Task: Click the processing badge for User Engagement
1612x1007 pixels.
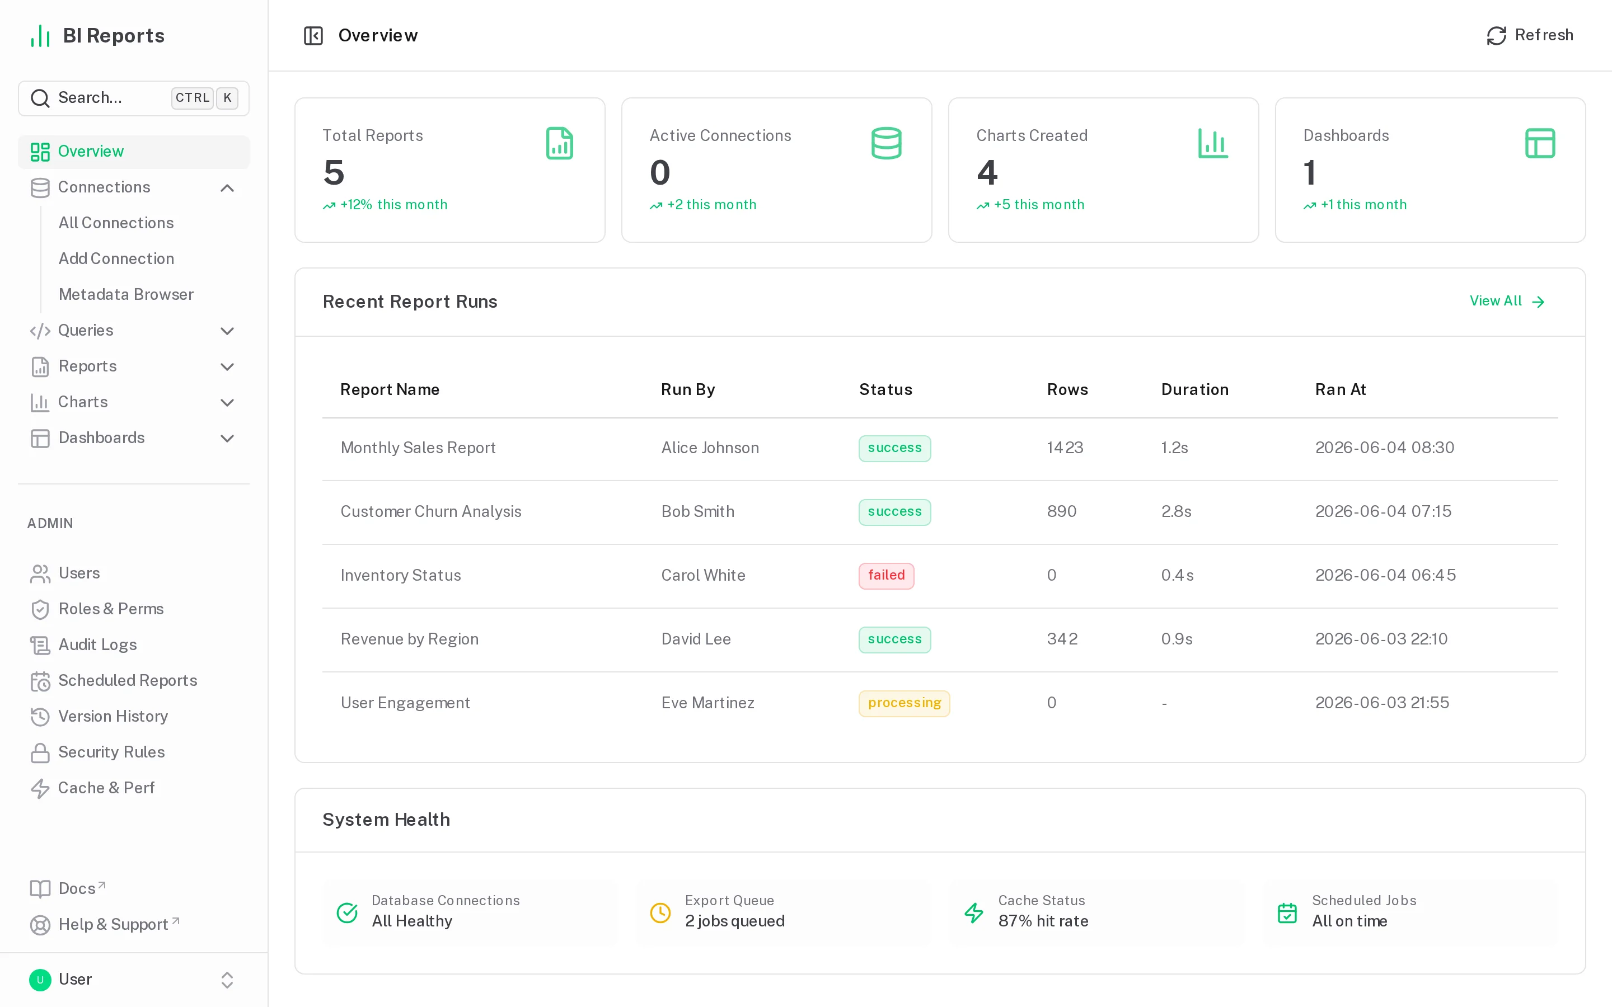Action: tap(904, 703)
